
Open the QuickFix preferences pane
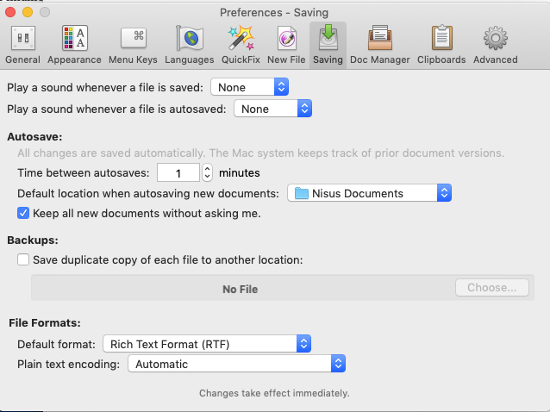[241, 45]
